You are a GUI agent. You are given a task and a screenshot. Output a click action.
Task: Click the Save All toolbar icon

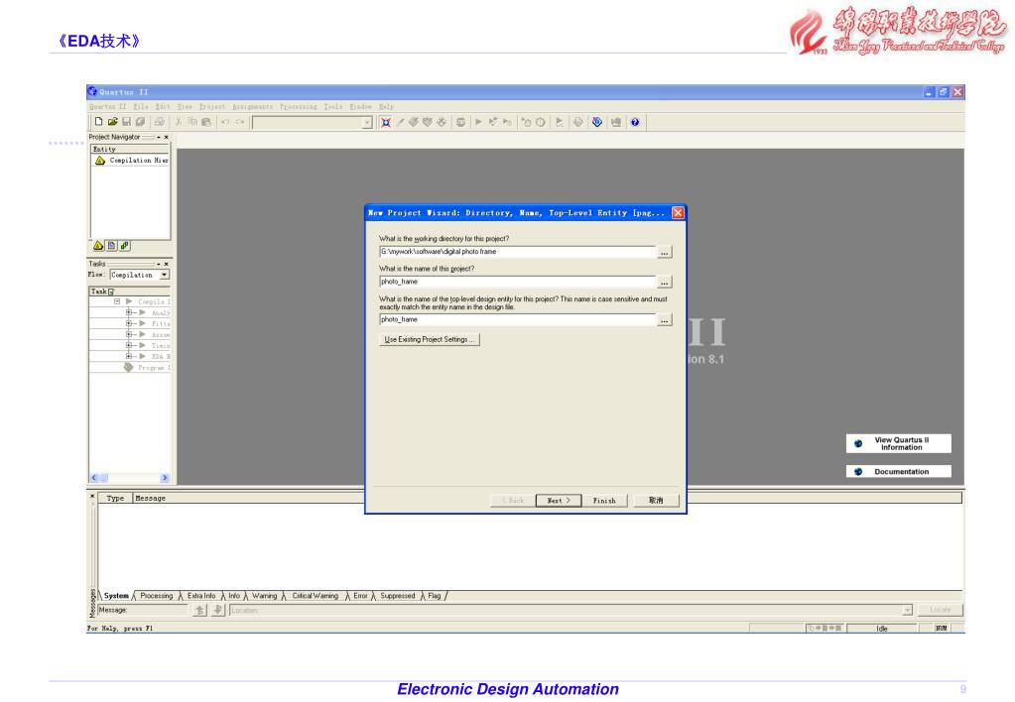tap(140, 122)
